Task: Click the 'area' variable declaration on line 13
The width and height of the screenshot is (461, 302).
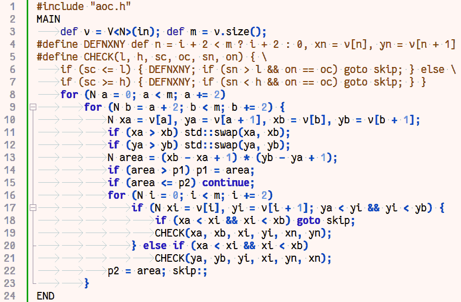Action: [x=131, y=158]
